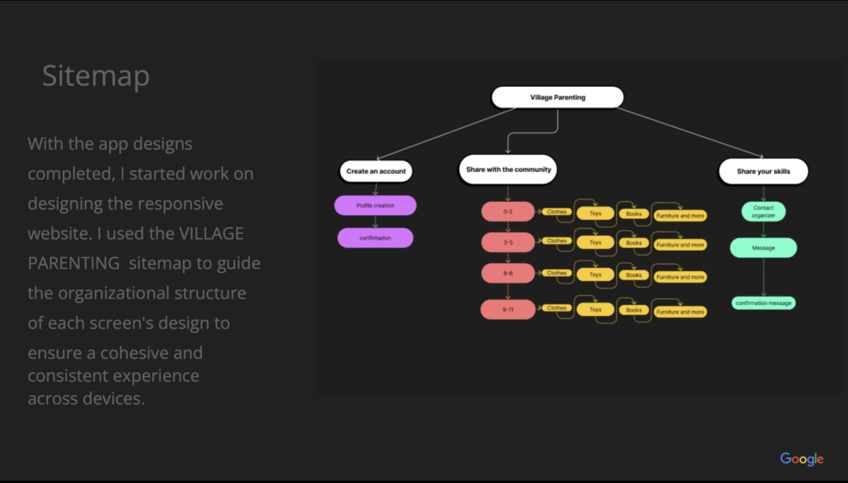Click Books in the 6-8 row

[634, 275]
